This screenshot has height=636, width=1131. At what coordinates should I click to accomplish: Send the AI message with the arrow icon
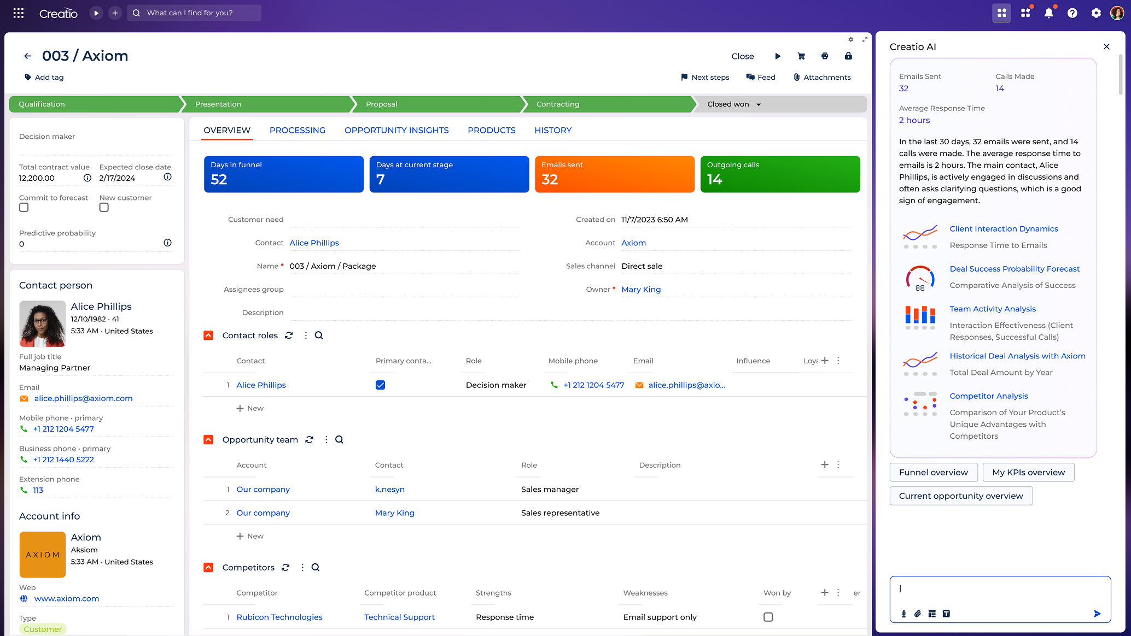tap(1097, 614)
